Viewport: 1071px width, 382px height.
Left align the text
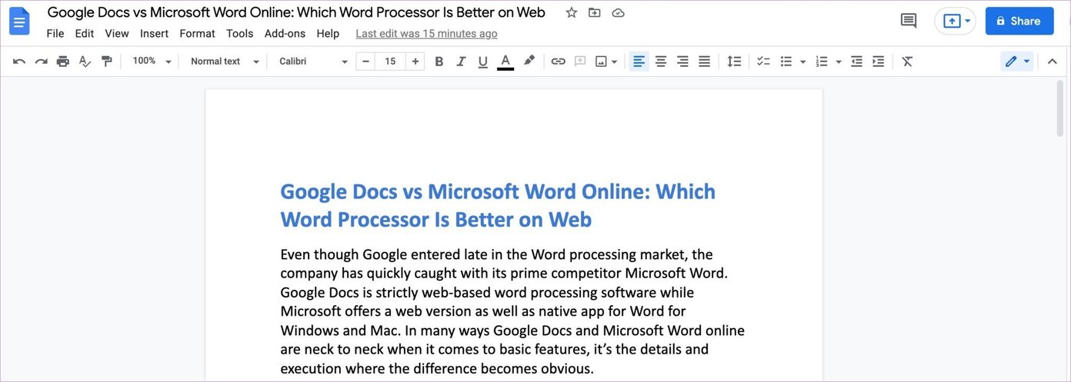coord(639,61)
